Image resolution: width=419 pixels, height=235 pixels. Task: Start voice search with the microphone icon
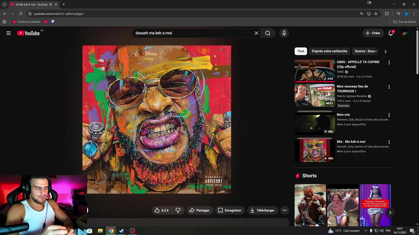point(284,33)
